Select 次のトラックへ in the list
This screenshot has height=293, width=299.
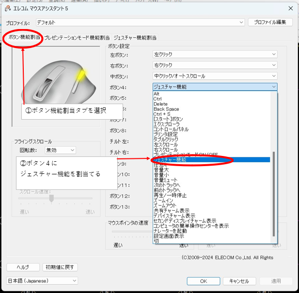point(212,185)
